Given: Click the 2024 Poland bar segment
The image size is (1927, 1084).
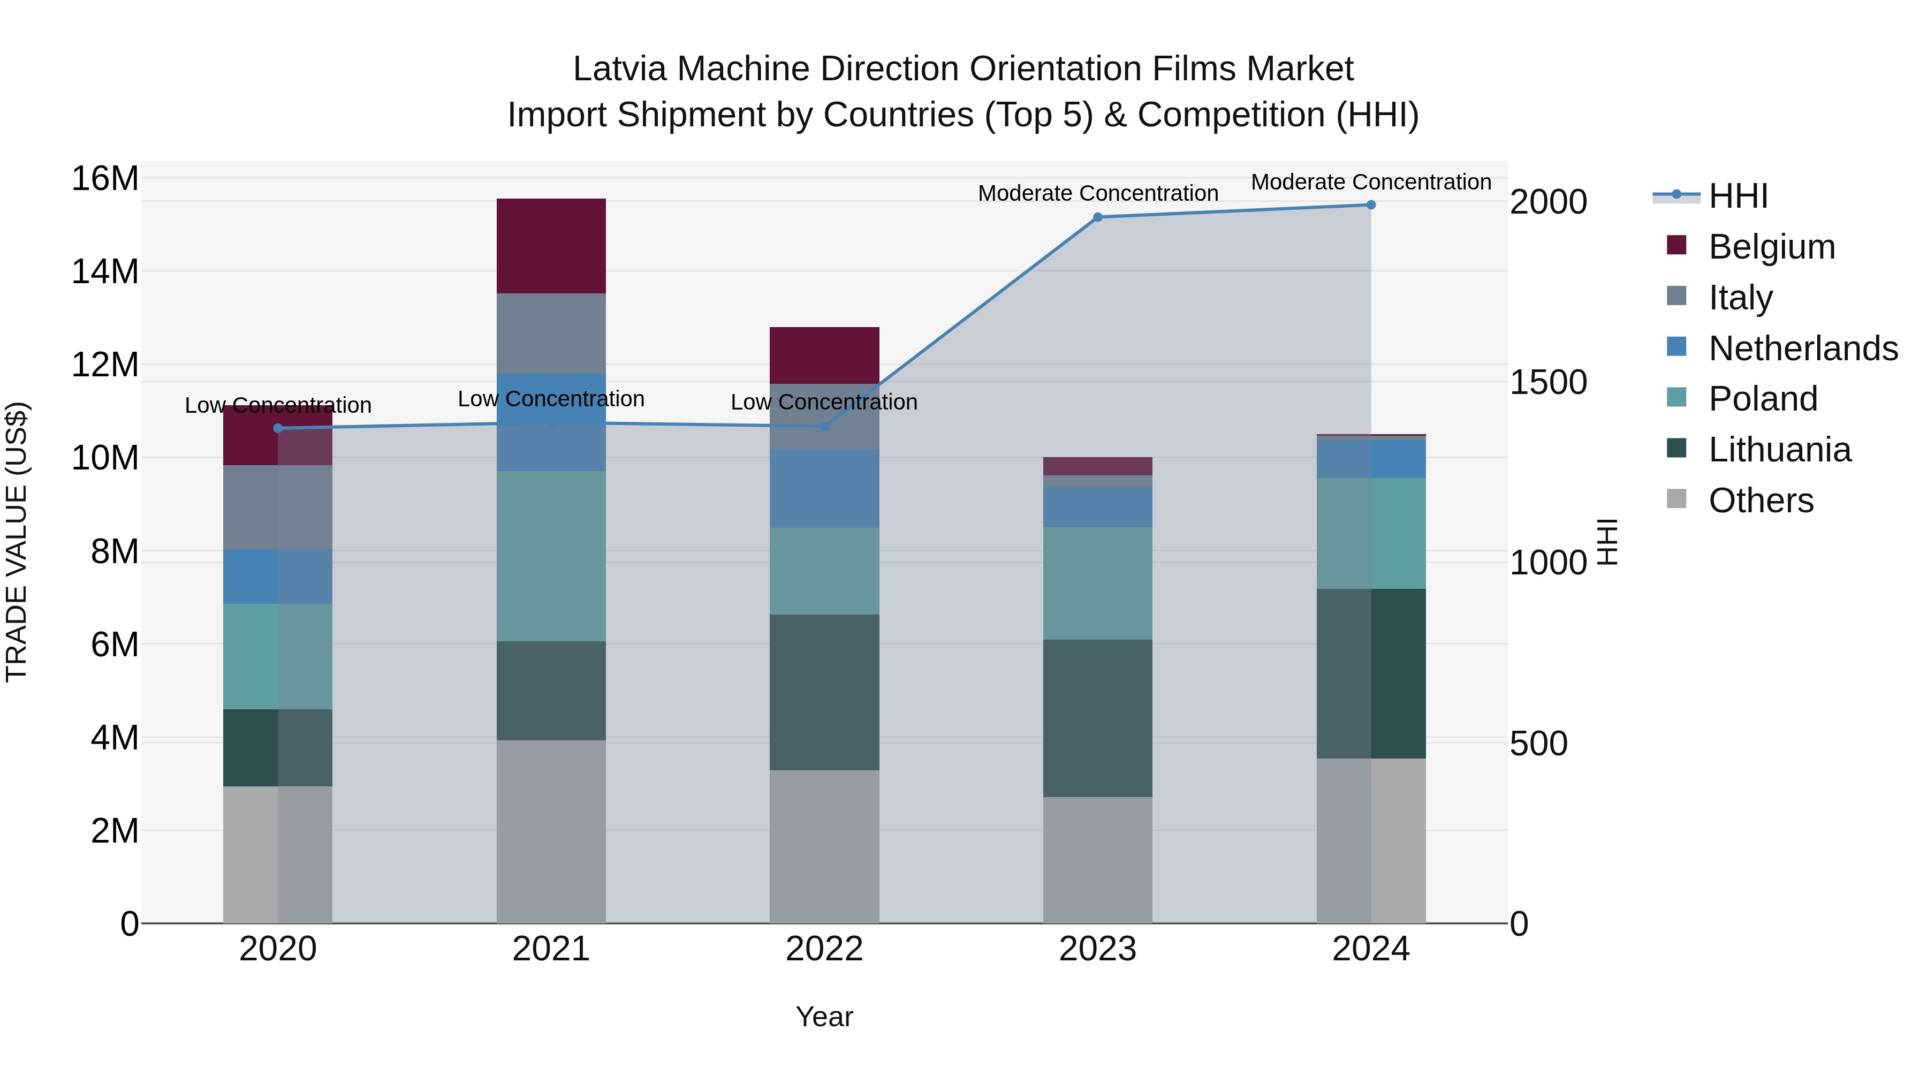Looking at the screenshot, I should pyautogui.click(x=1370, y=533).
